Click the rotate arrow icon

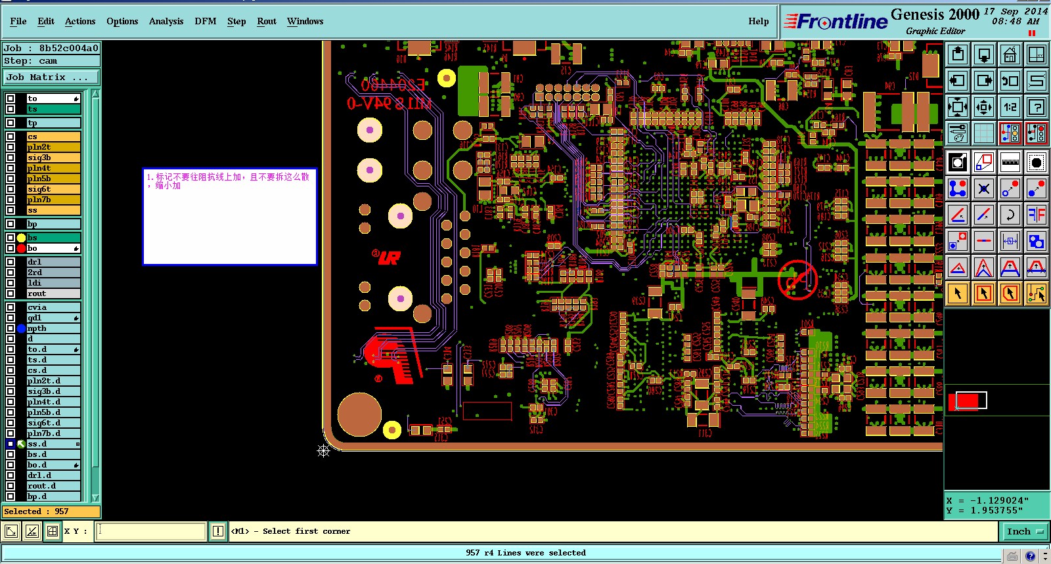(x=1010, y=214)
